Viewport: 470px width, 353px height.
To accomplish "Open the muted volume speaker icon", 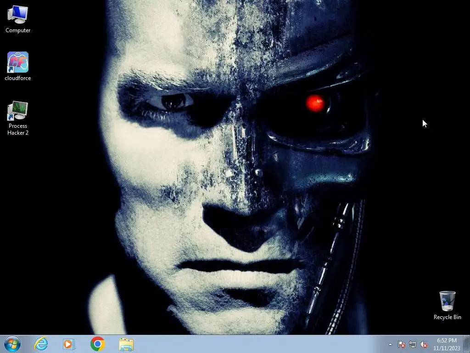I will pyautogui.click(x=424, y=344).
